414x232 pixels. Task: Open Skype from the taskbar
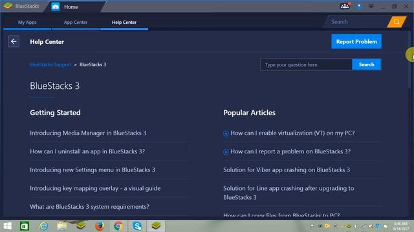[137, 226]
